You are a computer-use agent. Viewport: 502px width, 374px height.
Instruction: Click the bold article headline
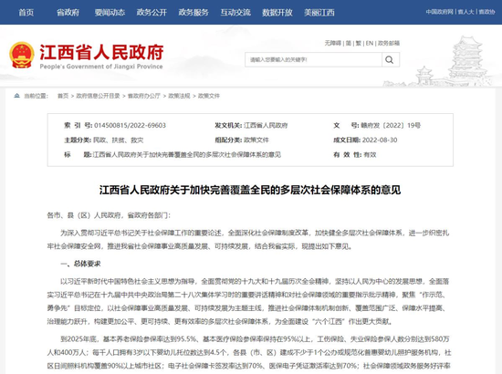[250, 190]
